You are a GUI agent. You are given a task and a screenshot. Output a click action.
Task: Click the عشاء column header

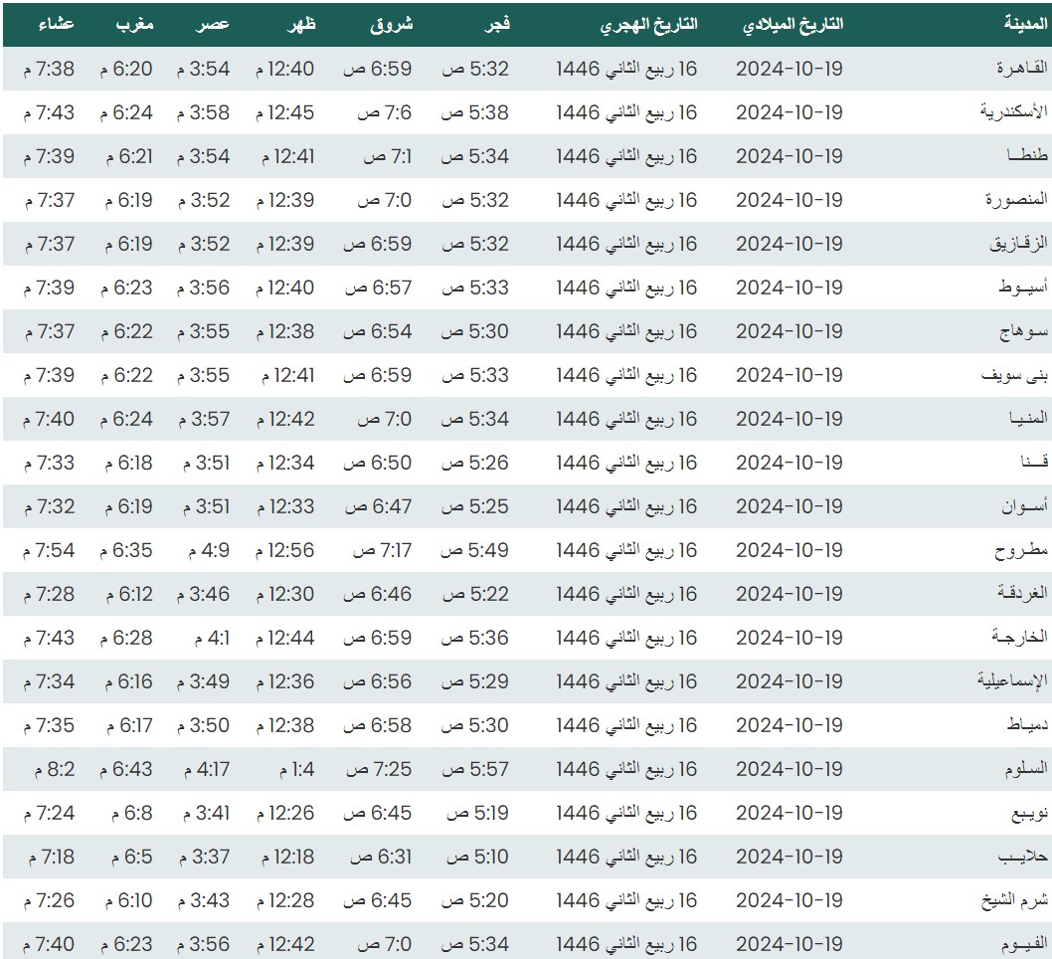pyautogui.click(x=56, y=25)
